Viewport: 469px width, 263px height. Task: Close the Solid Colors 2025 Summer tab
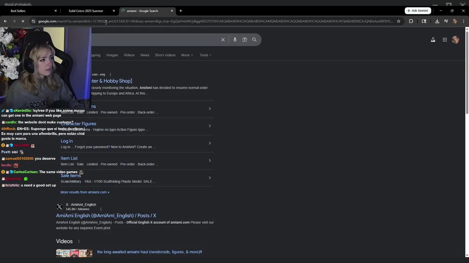coord(114,11)
